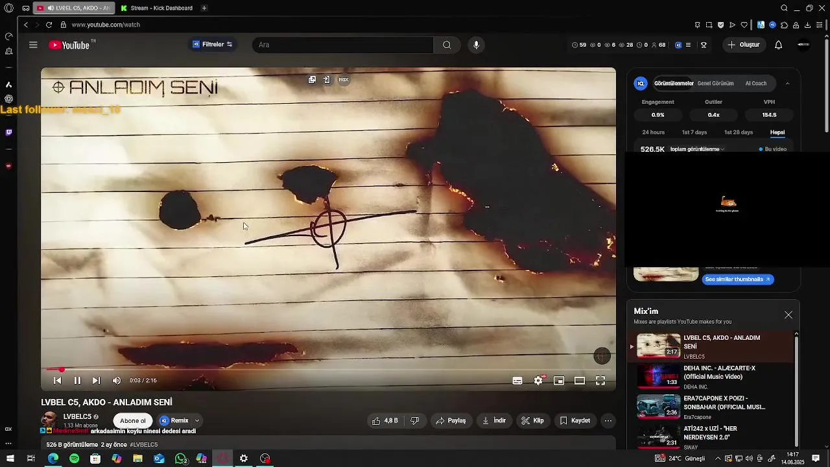Play DEHA INC. - ALÆCARTE-X thumbnail
Screen dimensions: 830x467
click(x=658, y=376)
